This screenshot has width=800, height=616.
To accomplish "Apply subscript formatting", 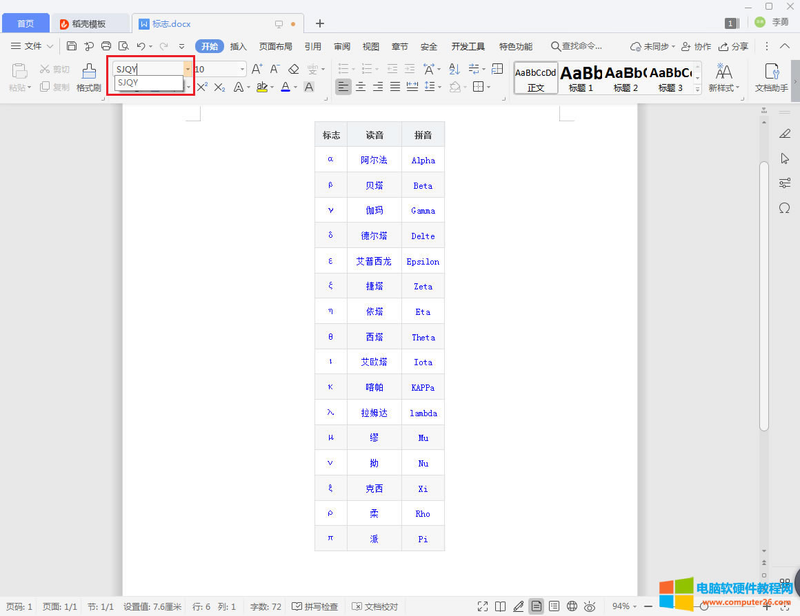I will pos(219,87).
